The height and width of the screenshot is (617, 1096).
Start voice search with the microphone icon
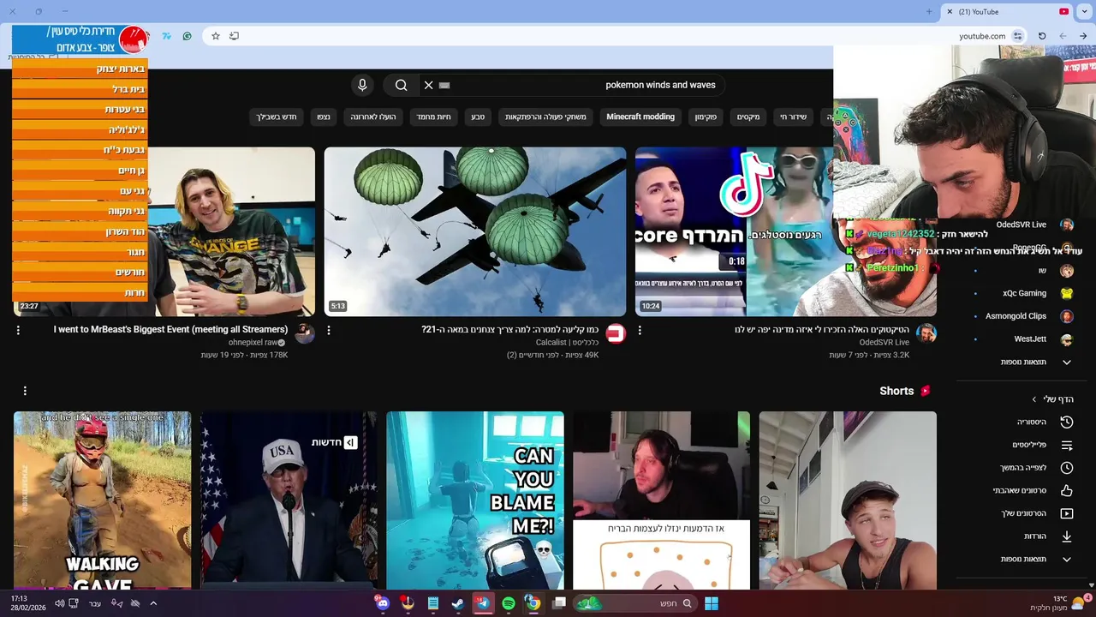coord(362,85)
